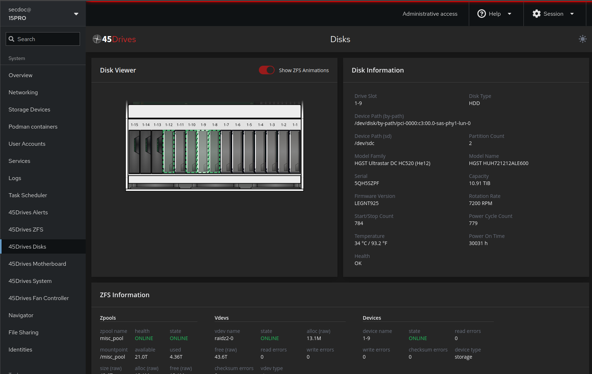
Task: Go to Networking page
Action: 43,92
